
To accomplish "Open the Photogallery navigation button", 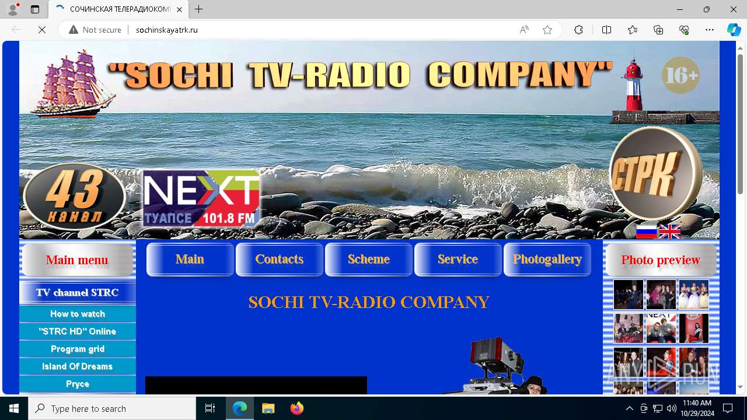I will click(547, 260).
